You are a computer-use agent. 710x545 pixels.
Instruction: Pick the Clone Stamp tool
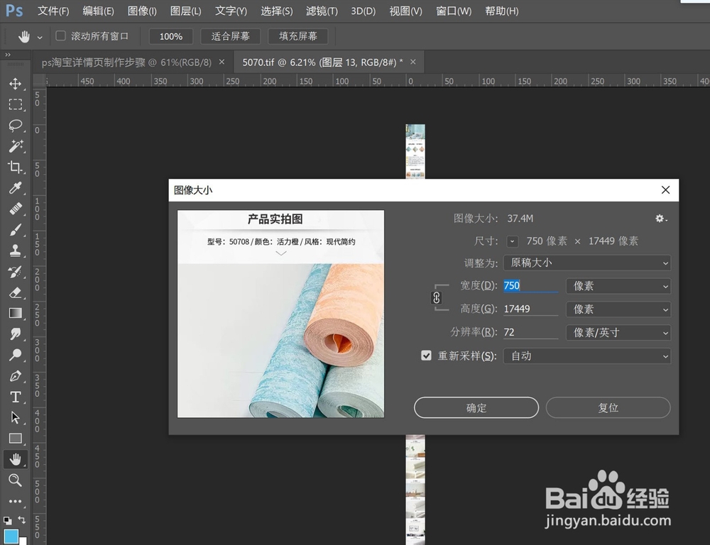(16, 251)
